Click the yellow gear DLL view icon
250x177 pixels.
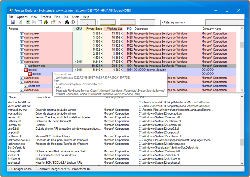(46, 22)
